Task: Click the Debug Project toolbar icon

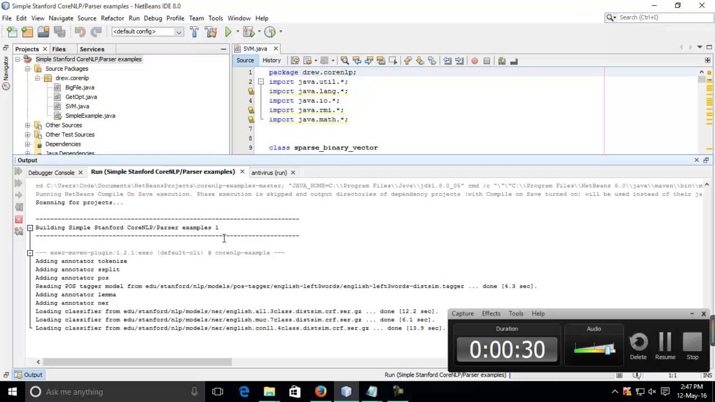Action: point(250,32)
